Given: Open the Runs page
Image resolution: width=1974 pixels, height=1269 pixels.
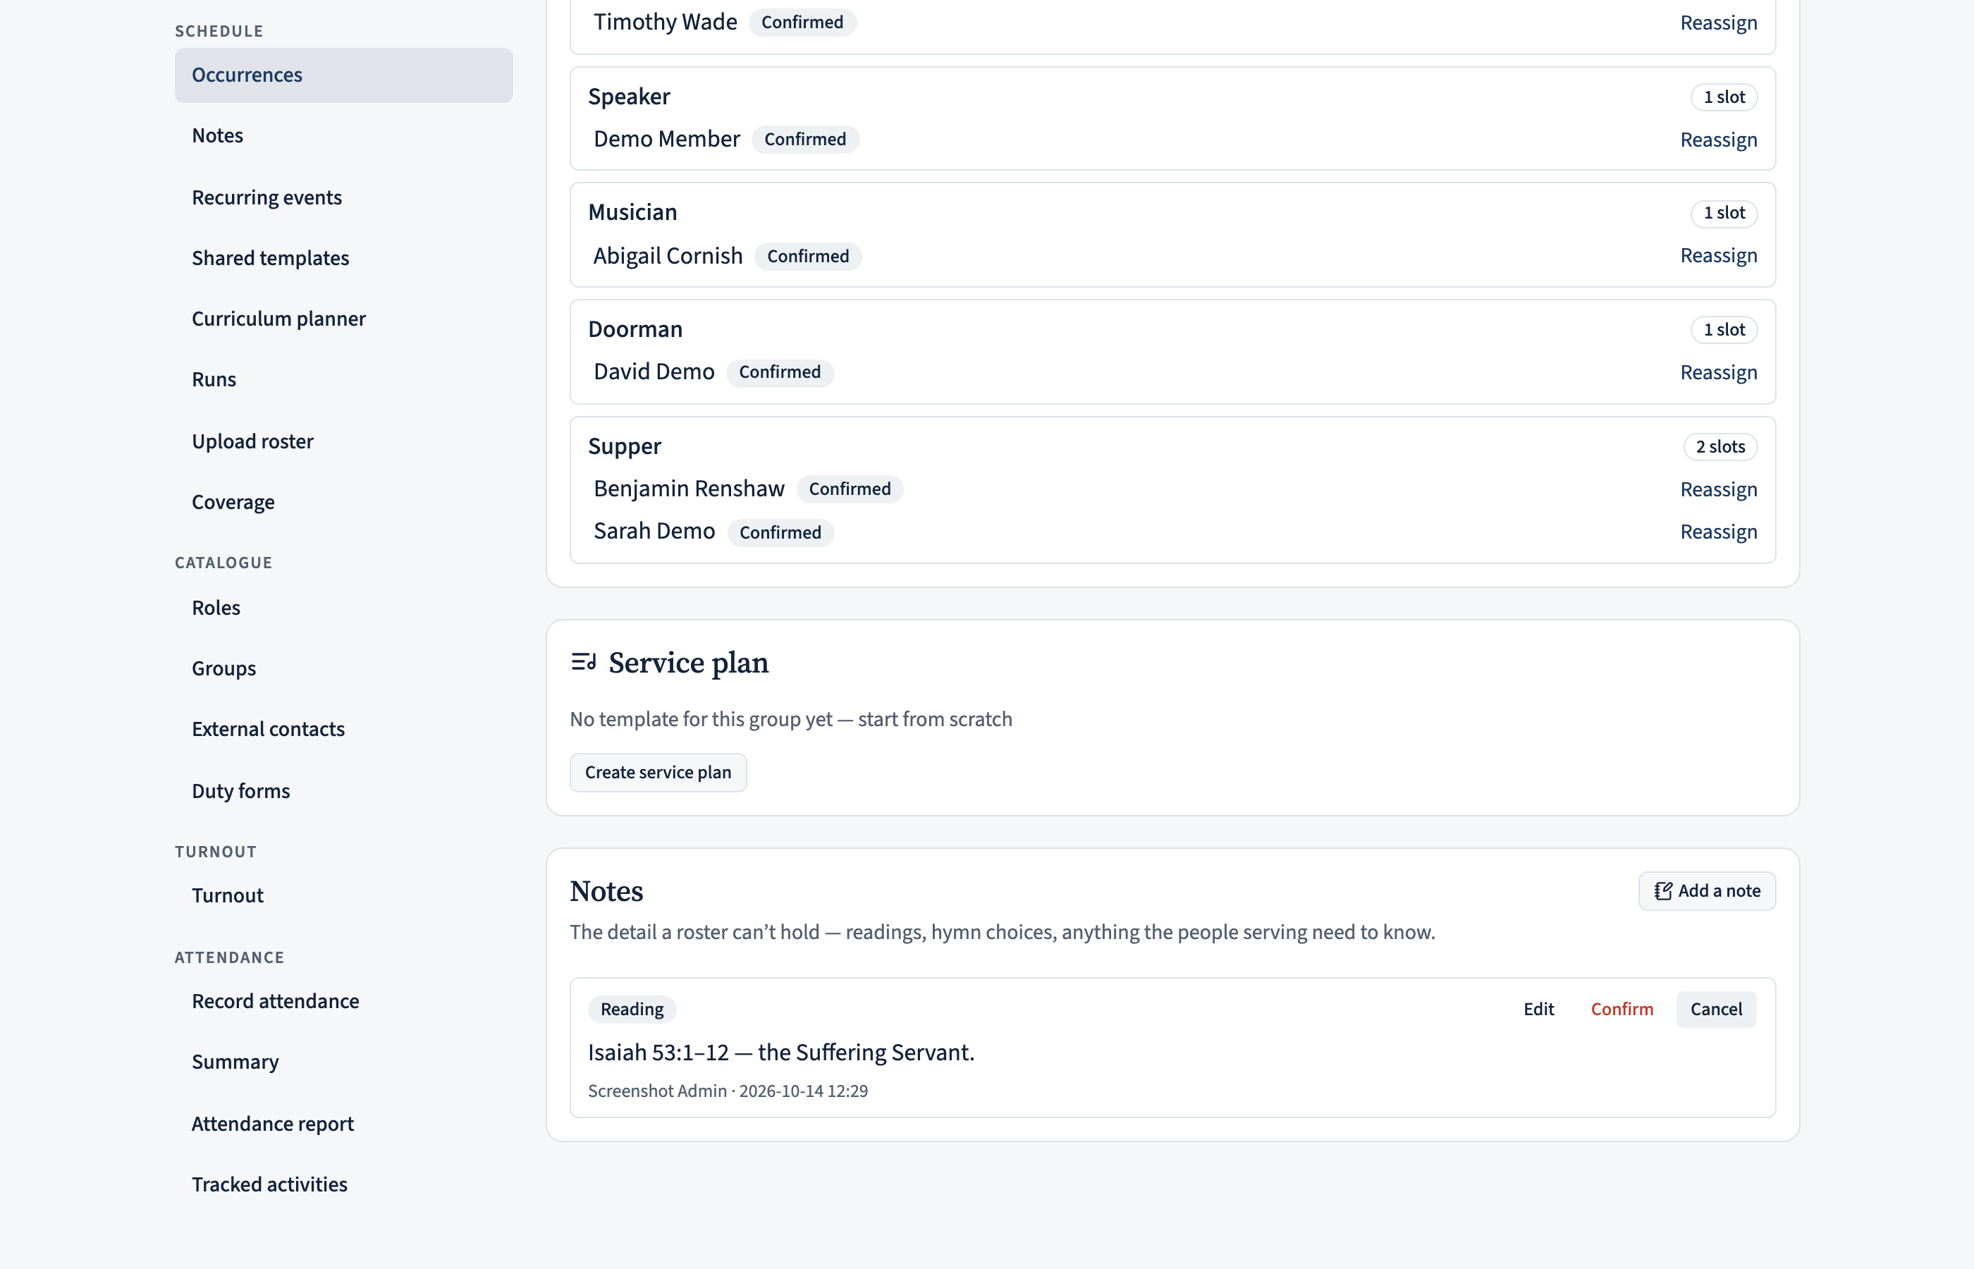Looking at the screenshot, I should [x=343, y=380].
